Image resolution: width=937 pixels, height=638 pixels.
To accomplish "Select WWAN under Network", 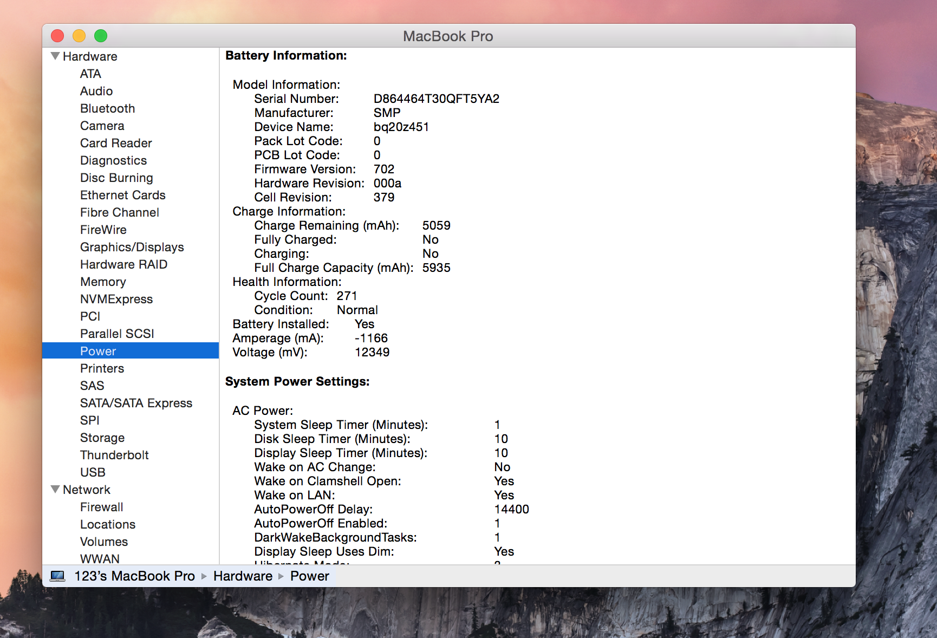I will pyautogui.click(x=100, y=558).
